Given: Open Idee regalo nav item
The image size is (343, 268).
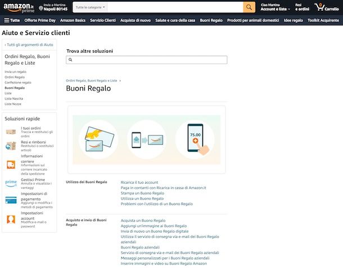Looking at the screenshot, I should point(294,20).
